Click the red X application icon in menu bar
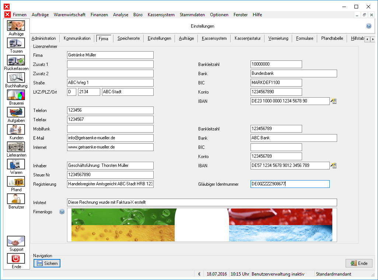378x280 pixels. tap(7, 14)
